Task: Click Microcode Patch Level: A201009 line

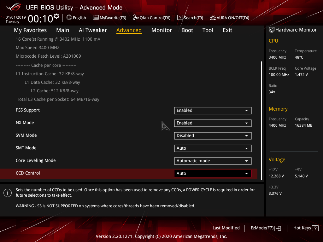Action: click(48, 56)
